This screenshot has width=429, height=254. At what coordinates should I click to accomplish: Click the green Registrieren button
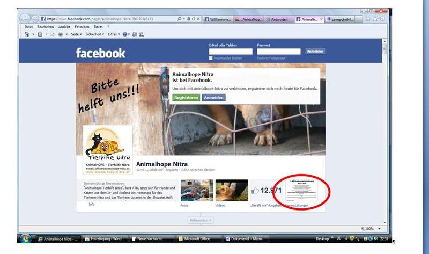pyautogui.click(x=186, y=98)
